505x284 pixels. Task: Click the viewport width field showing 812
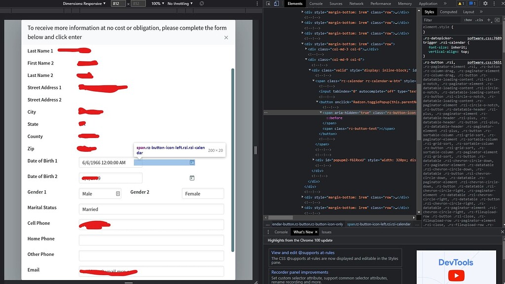click(116, 3)
